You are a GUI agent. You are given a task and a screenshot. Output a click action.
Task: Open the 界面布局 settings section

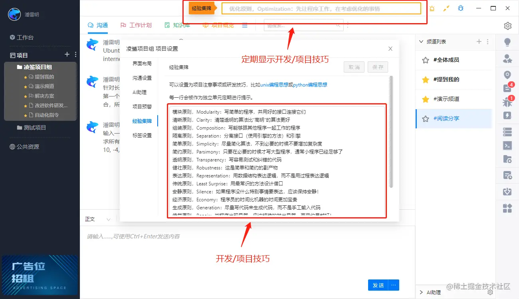142,63
